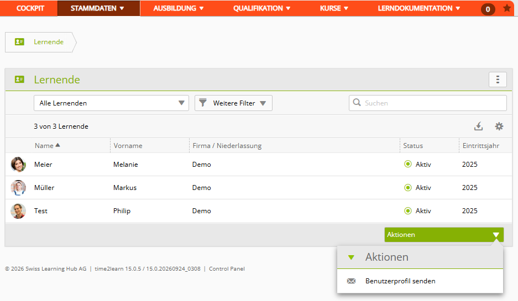Open the Lerndokumentation menu
The height and width of the screenshot is (301, 518).
[419, 8]
